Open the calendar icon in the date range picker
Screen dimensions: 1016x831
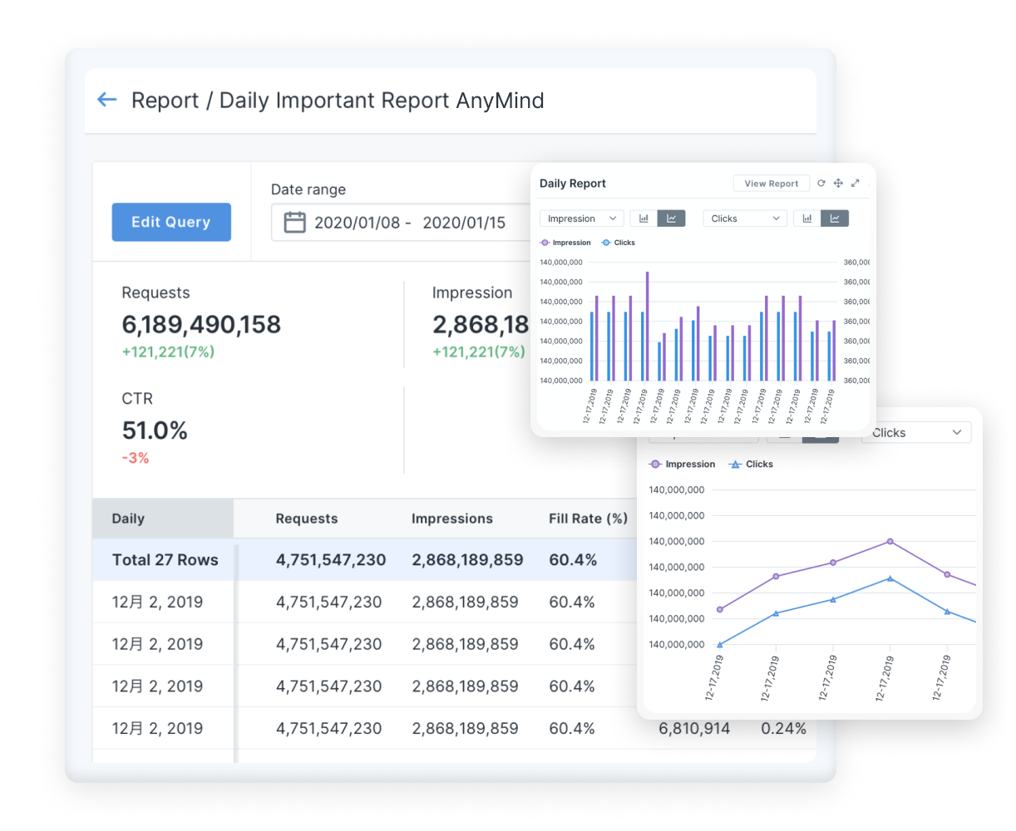tap(295, 221)
